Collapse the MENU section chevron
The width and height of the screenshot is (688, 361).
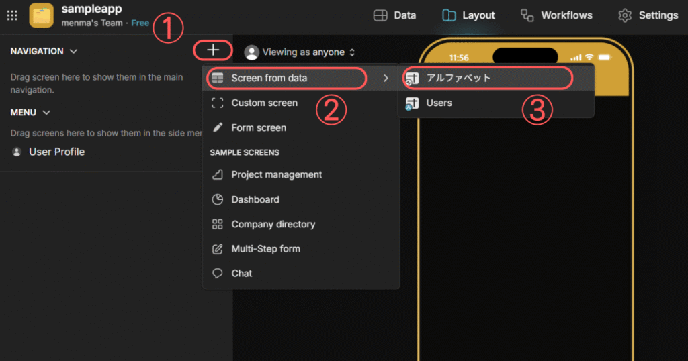(46, 113)
